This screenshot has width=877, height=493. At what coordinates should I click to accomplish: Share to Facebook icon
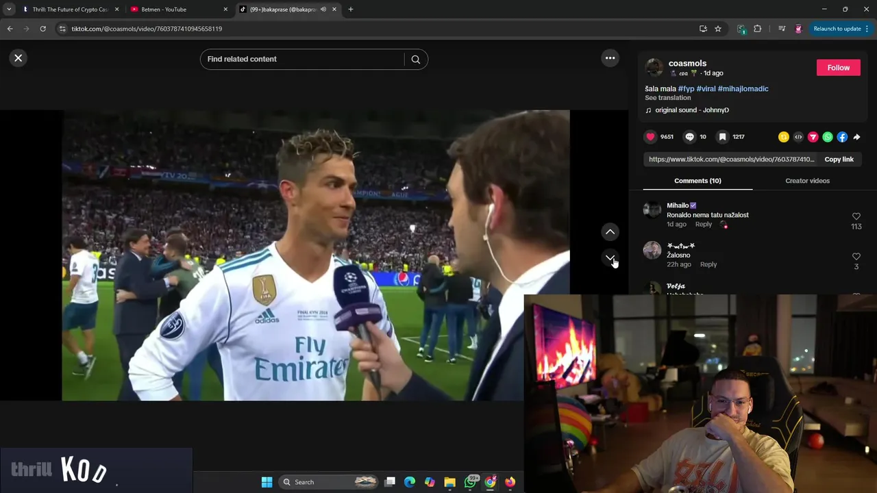pos(842,137)
